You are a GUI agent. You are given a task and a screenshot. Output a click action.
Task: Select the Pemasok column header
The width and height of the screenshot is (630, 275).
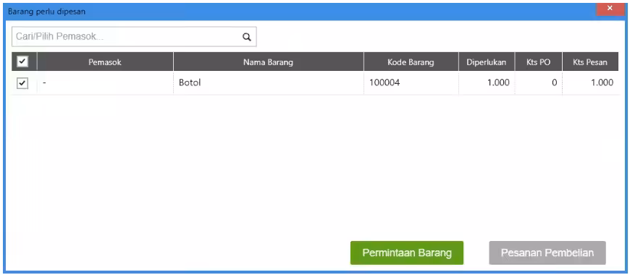(105, 62)
